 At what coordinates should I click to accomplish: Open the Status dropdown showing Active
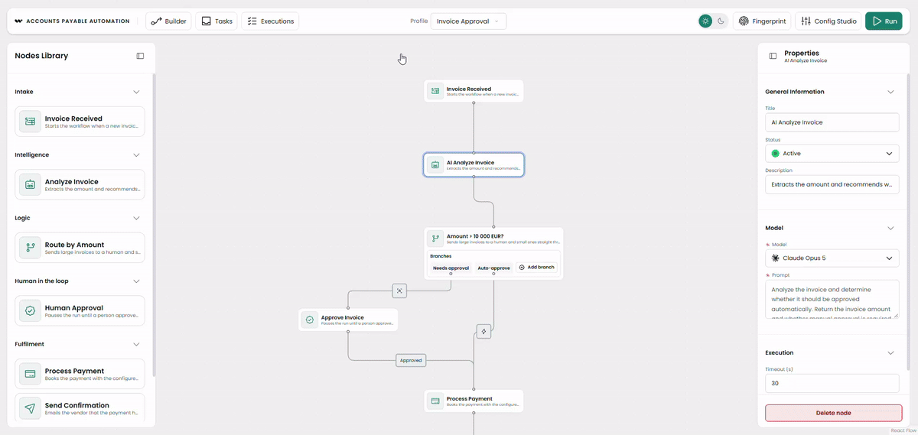pos(832,154)
